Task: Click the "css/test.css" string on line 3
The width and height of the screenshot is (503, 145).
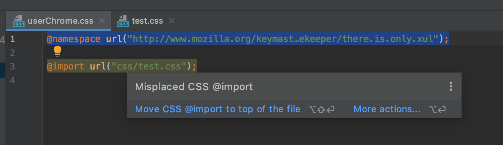Action: tap(146, 66)
